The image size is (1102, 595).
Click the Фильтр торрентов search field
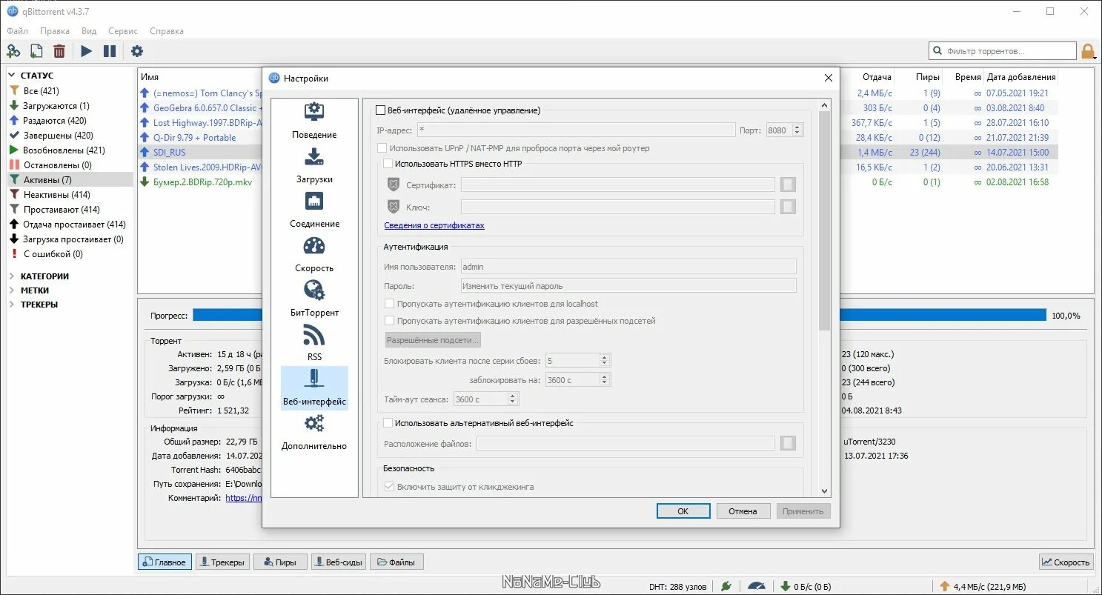(x=1003, y=51)
